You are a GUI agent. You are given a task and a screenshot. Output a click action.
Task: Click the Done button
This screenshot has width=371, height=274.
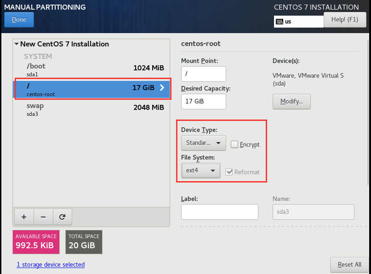(x=19, y=20)
